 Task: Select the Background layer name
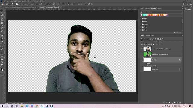[155, 69]
